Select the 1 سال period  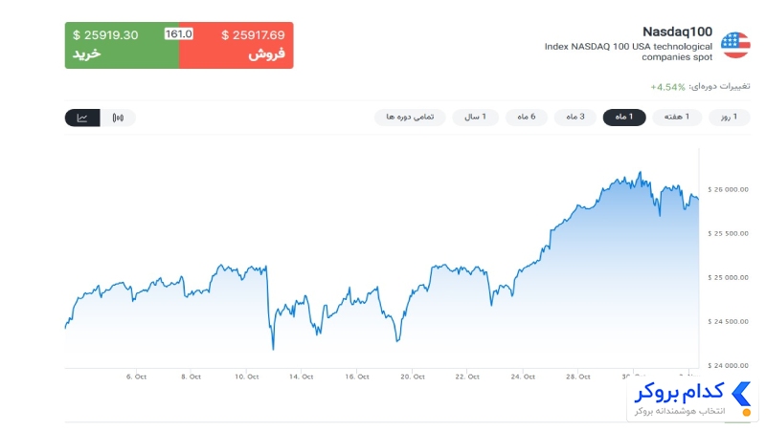point(475,117)
